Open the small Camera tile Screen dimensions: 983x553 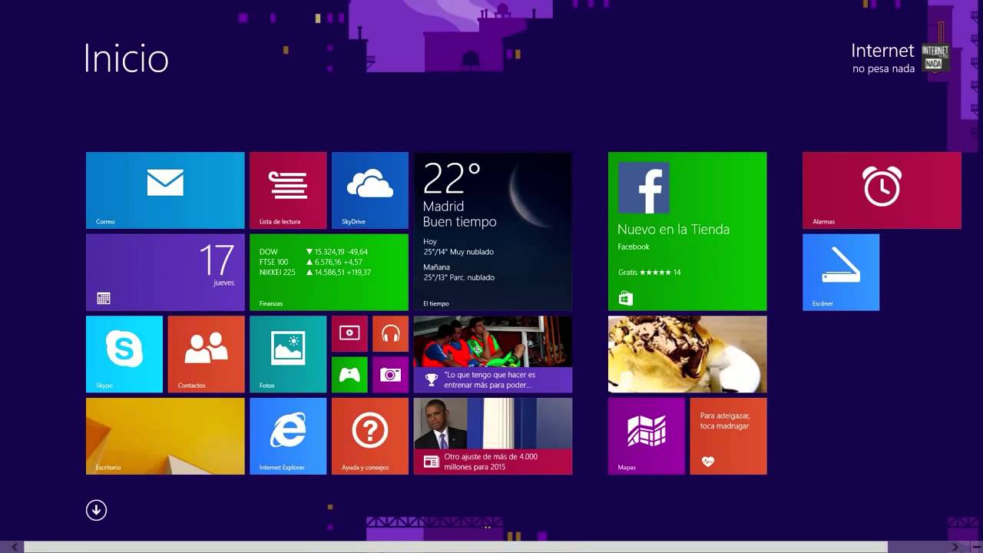click(391, 375)
